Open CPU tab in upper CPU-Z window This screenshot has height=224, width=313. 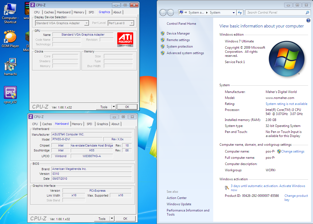(37, 12)
